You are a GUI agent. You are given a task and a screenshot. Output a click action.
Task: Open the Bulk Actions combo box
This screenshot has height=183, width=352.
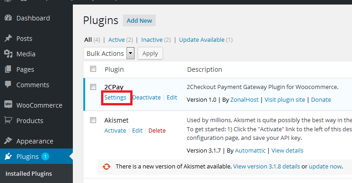[x=109, y=53]
